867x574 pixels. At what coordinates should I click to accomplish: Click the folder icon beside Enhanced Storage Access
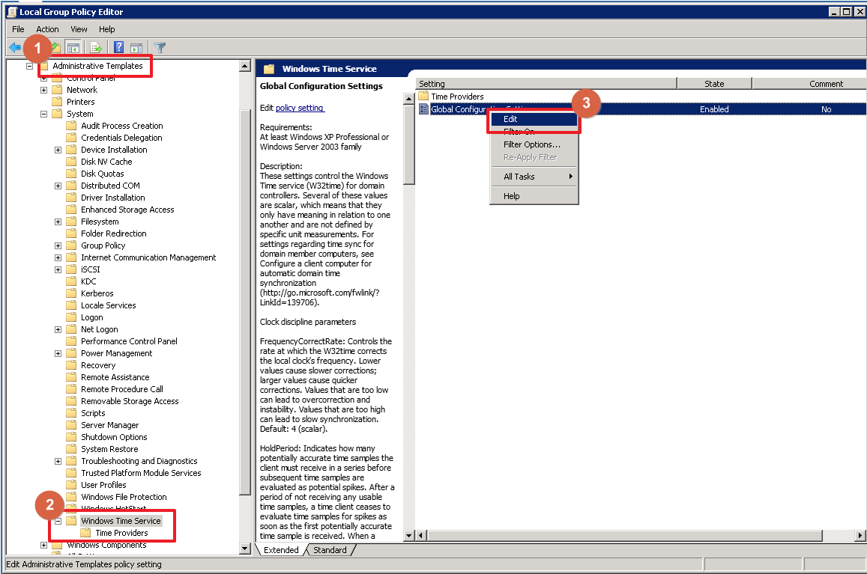point(71,210)
